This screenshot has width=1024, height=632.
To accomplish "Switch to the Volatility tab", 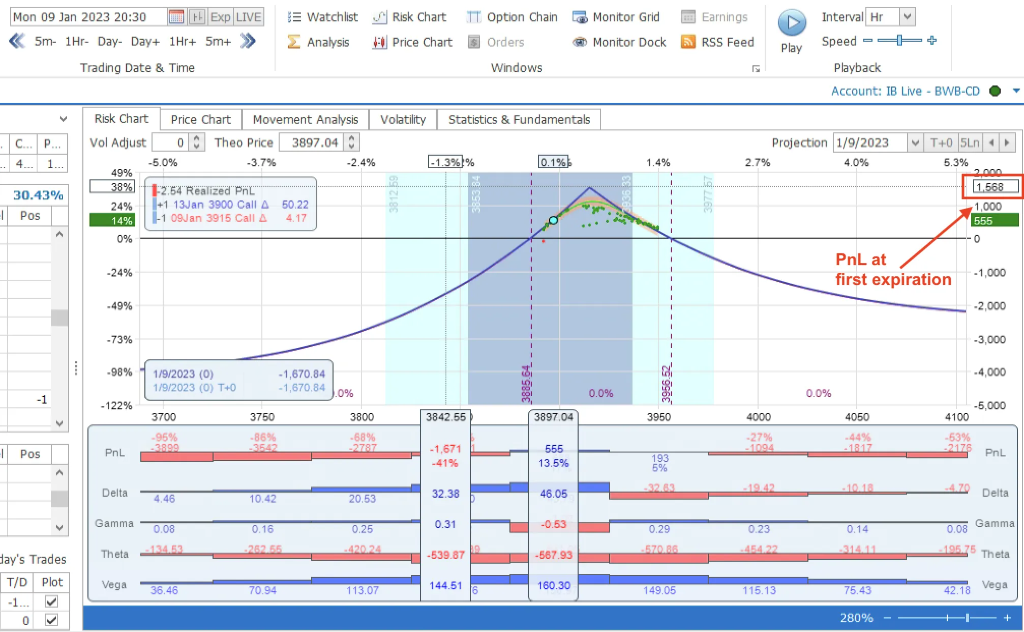I will click(x=403, y=119).
